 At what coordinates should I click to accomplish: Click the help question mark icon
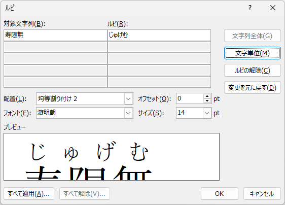point(250,8)
